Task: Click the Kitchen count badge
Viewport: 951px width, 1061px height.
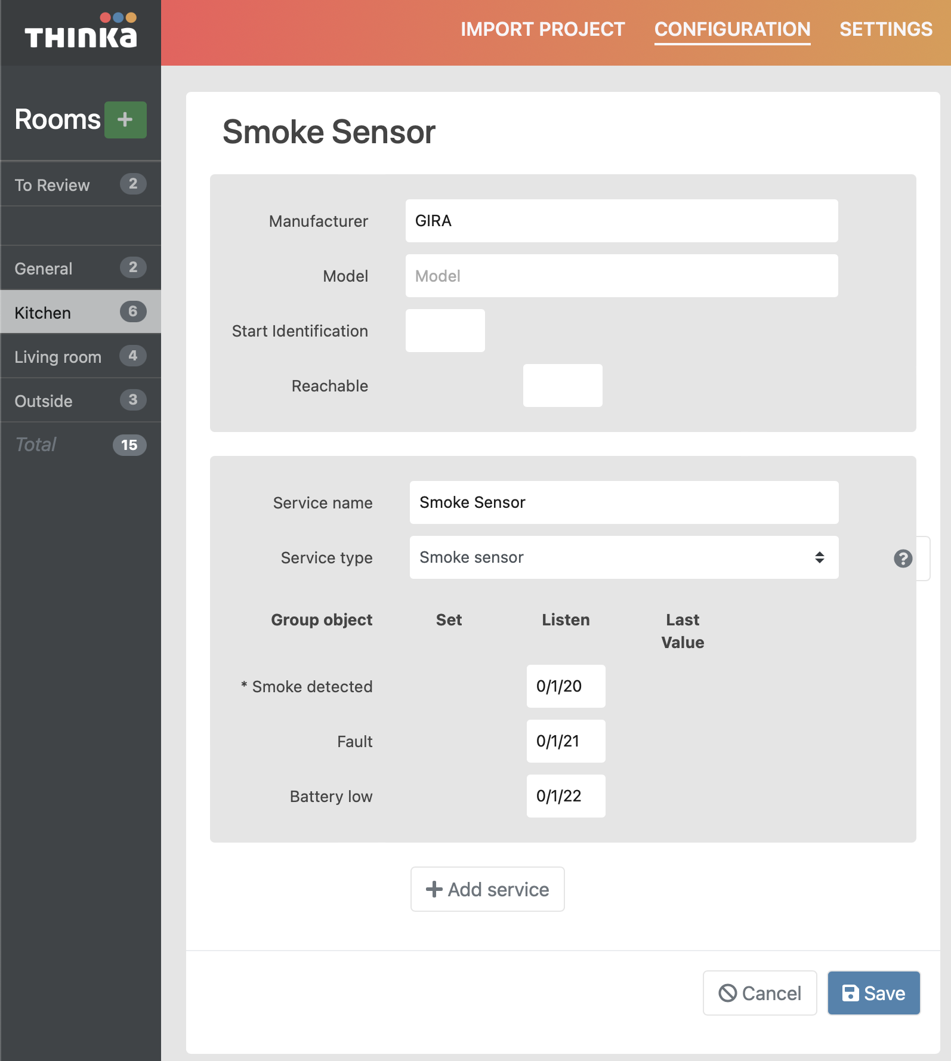Action: 132,312
